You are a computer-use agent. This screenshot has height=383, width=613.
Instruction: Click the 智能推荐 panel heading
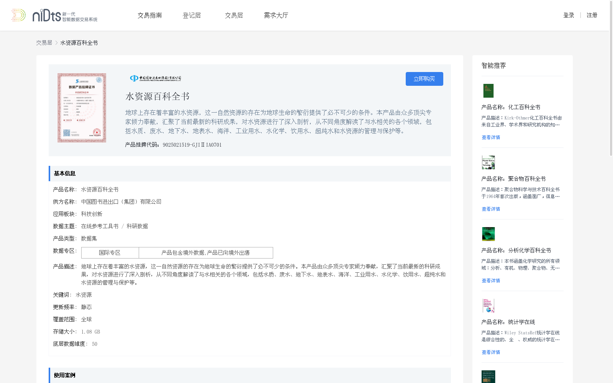point(494,65)
